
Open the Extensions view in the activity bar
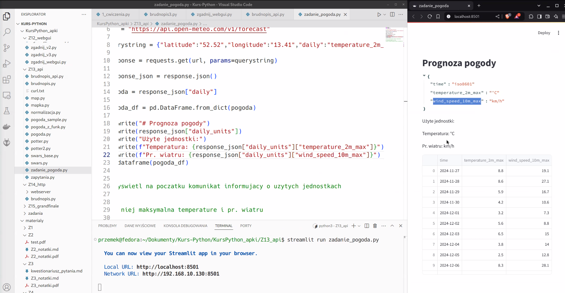tap(7, 80)
